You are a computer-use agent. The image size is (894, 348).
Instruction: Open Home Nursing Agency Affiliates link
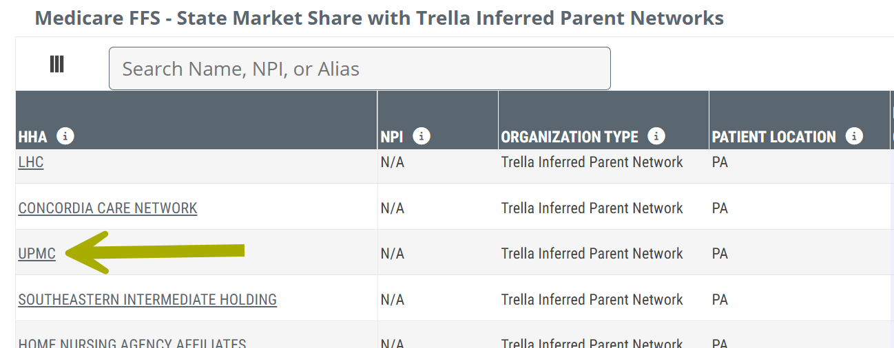click(x=132, y=343)
